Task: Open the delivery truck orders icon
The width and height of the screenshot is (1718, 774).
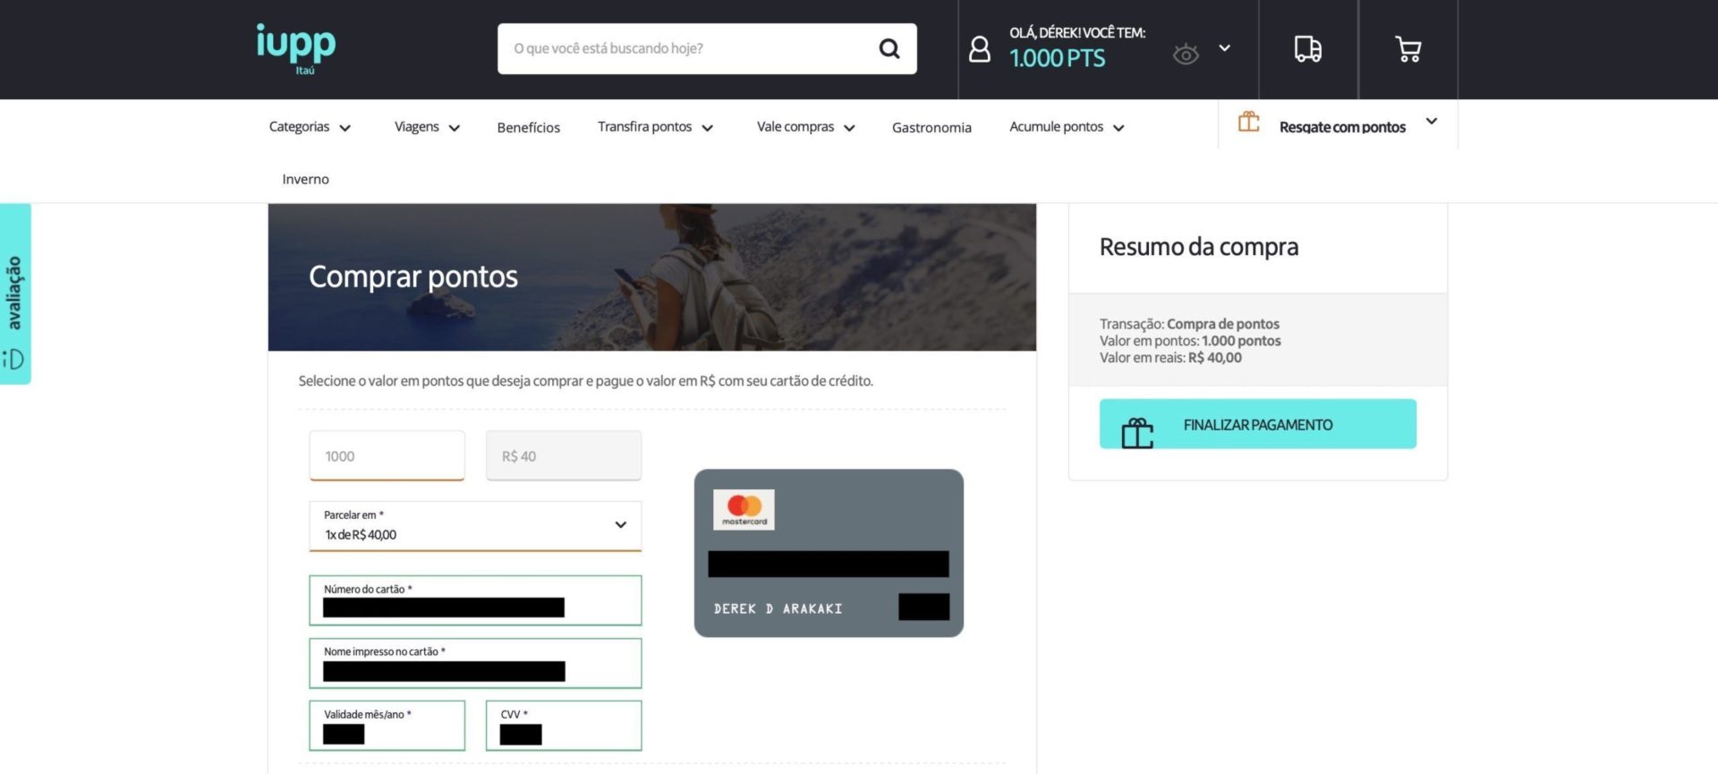Action: coord(1308,49)
